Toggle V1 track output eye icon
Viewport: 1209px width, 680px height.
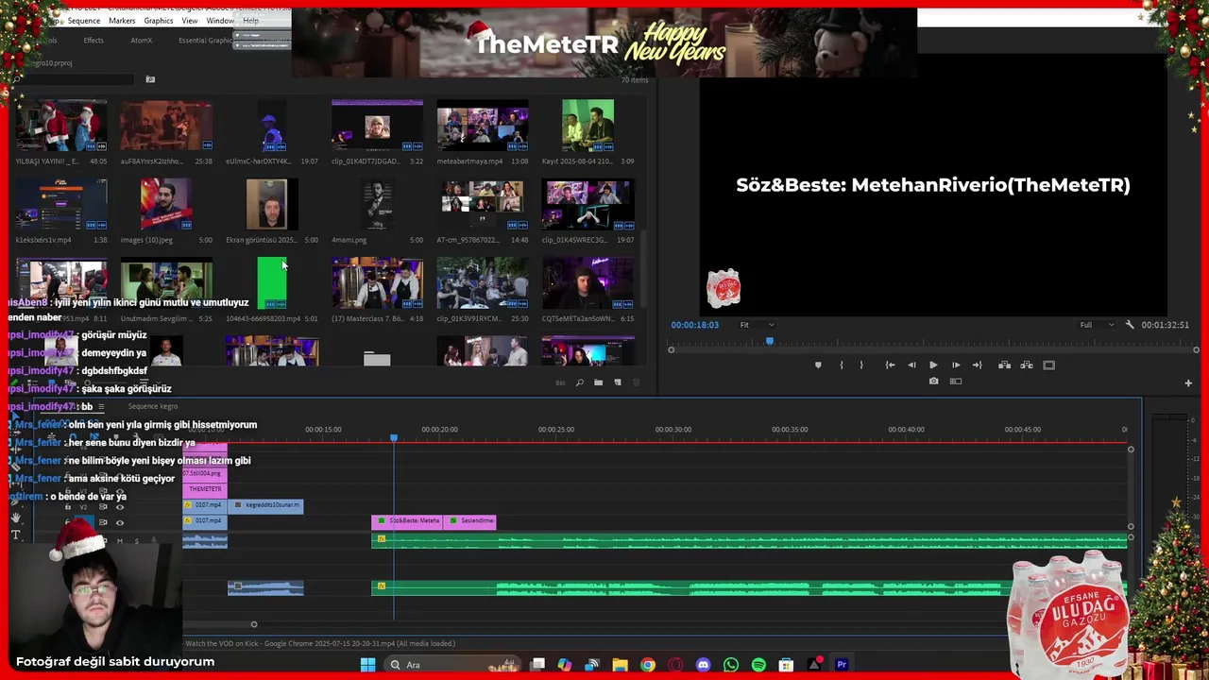tap(119, 522)
